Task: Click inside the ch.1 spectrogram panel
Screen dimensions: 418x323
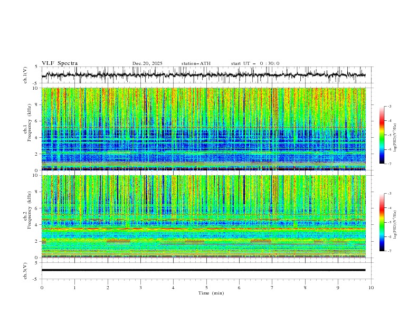Action: (x=203, y=129)
